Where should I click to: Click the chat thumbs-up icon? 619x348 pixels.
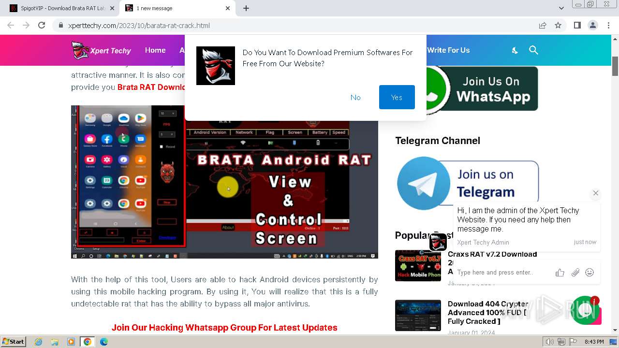[560, 273]
